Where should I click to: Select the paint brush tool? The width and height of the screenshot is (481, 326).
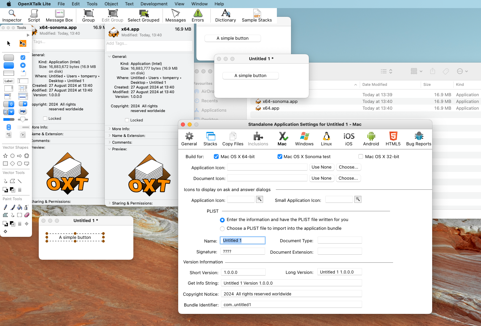(12, 207)
